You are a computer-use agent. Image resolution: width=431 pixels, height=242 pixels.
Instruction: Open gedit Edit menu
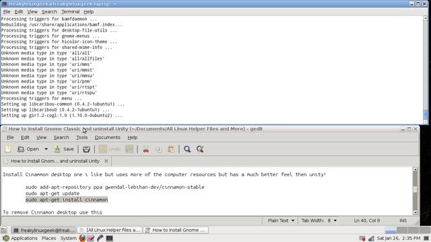(25, 137)
